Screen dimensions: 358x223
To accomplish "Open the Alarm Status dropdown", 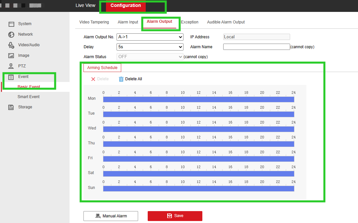I will (150, 56).
